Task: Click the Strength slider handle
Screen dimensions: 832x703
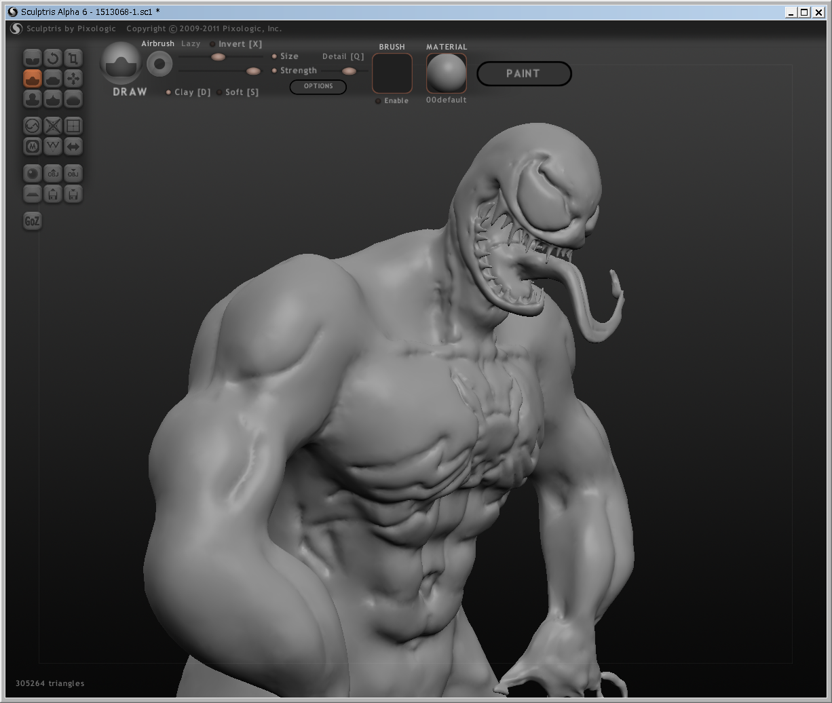Action: 253,71
